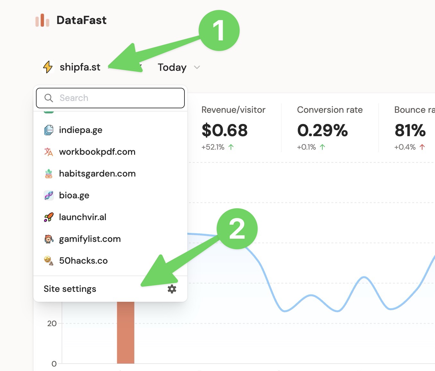Image resolution: width=435 pixels, height=371 pixels.
Task: Click the 50hacks.co site icon
Action: (49, 261)
